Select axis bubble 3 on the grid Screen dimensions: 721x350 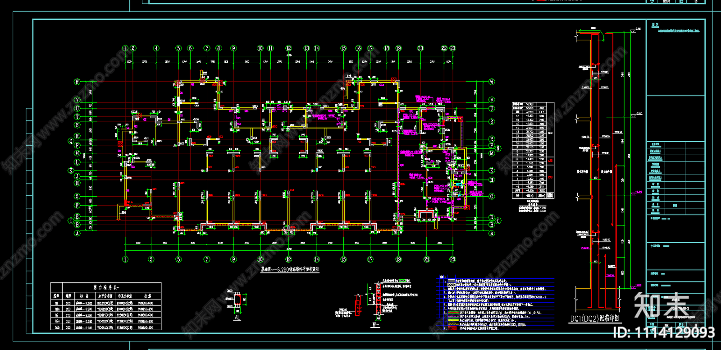[x=151, y=259]
